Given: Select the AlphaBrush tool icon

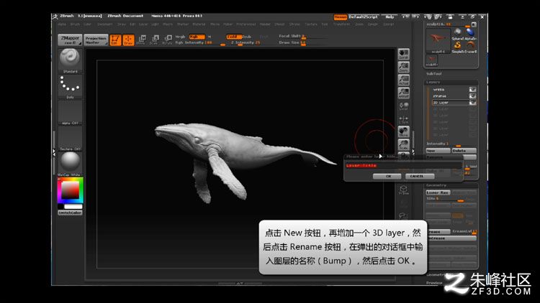Looking at the screenshot, I should coord(470,34).
